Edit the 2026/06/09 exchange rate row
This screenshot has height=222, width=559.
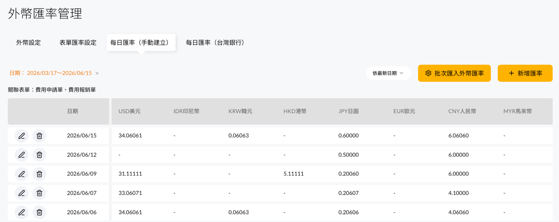tap(21, 174)
